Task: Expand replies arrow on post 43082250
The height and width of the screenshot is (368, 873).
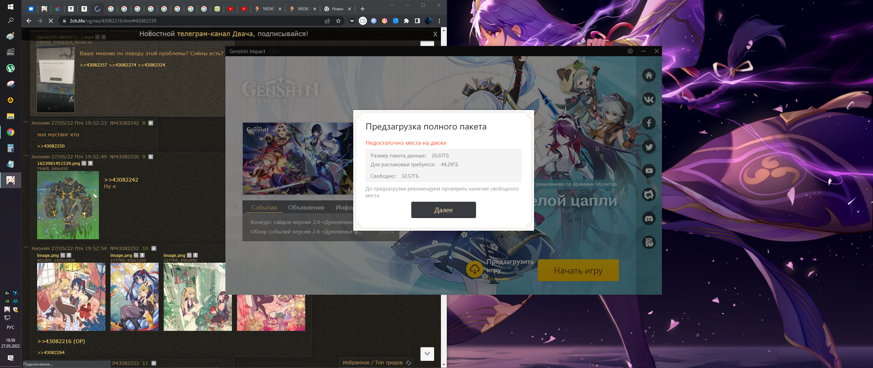Action: [151, 157]
